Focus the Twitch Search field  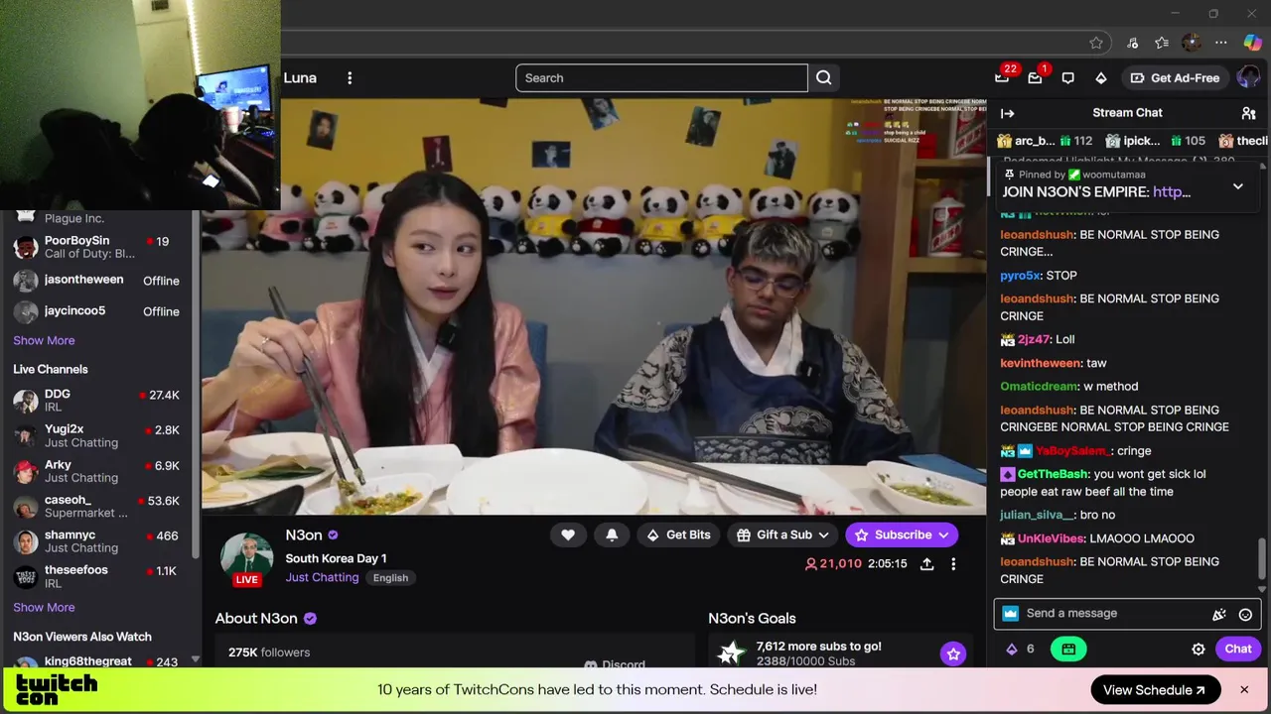pos(661,78)
